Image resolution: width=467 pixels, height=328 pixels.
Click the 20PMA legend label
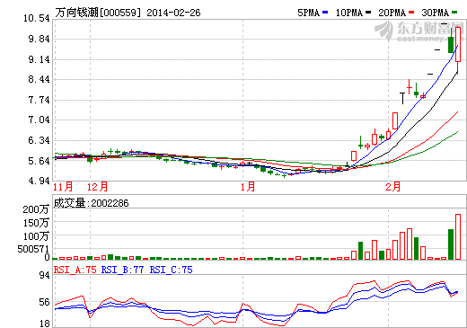(392, 13)
